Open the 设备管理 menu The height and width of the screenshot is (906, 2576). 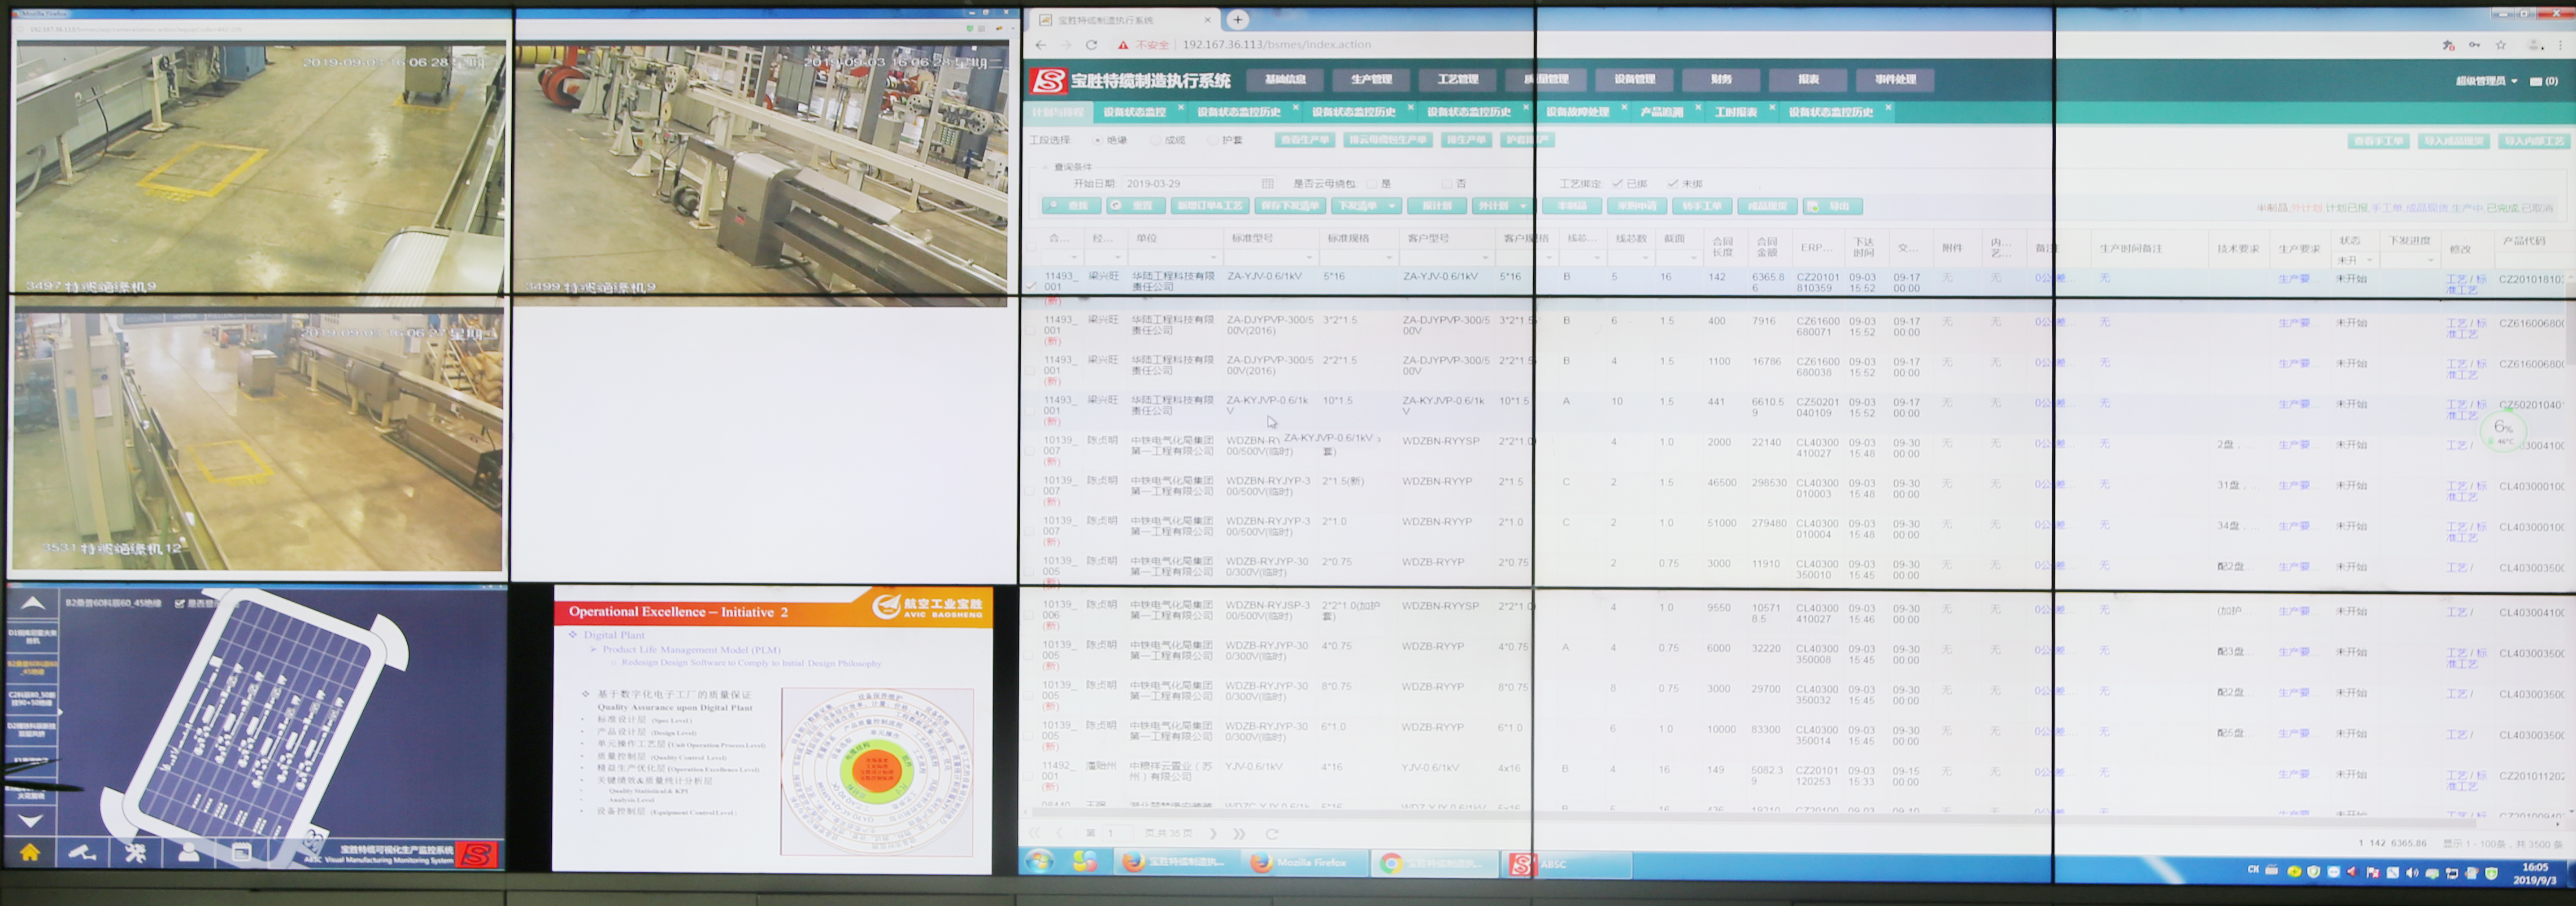(1634, 79)
